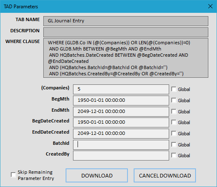Click into the BegMth date field
217x187 pixels.
tap(121, 101)
